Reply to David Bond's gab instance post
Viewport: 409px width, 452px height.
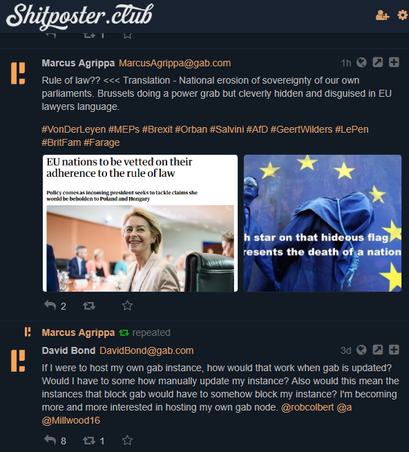[50, 440]
